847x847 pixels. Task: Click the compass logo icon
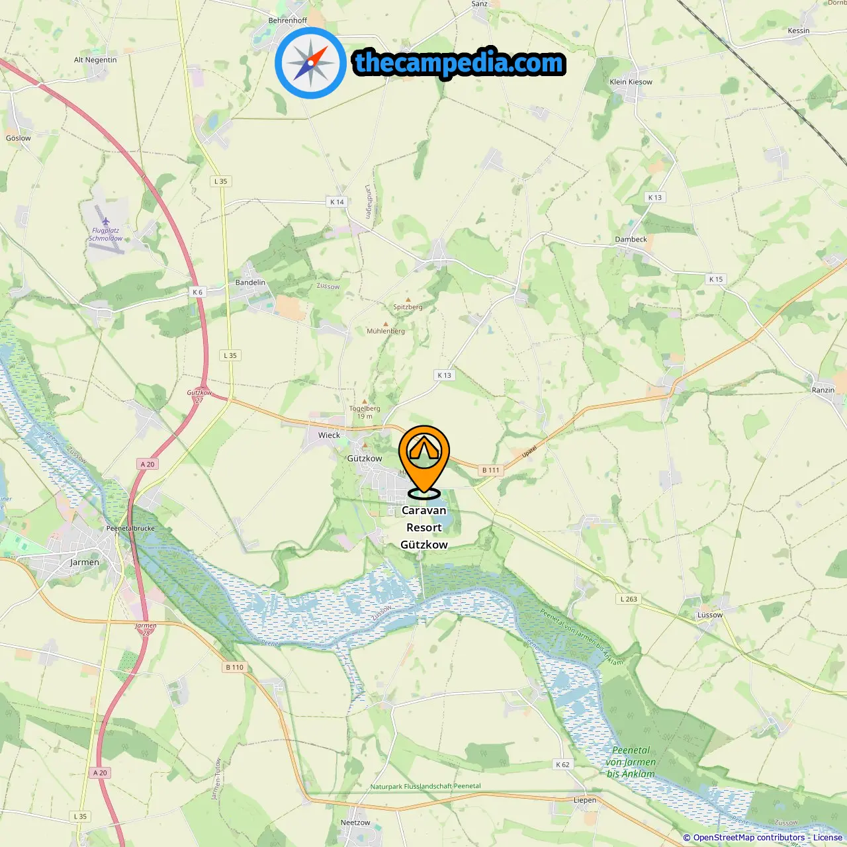[x=310, y=63]
